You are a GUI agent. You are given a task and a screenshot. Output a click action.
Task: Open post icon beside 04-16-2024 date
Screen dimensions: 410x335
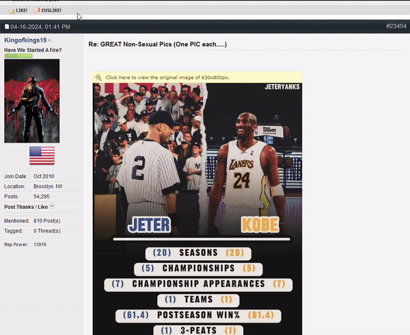coord(7,27)
